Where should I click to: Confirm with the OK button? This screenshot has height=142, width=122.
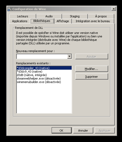pos(62,131)
